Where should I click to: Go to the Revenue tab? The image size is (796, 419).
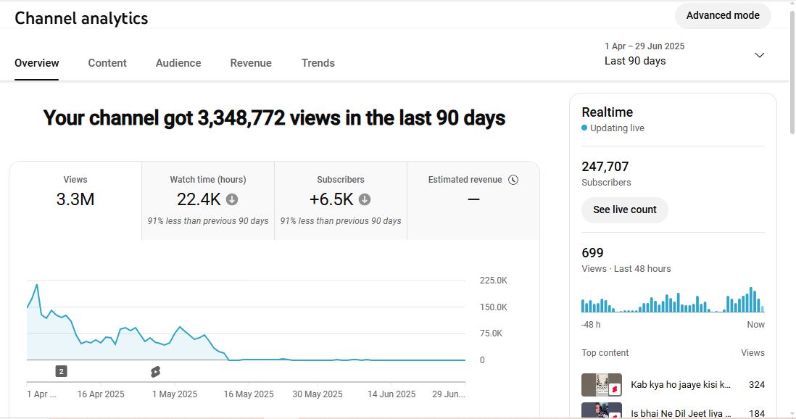click(251, 63)
